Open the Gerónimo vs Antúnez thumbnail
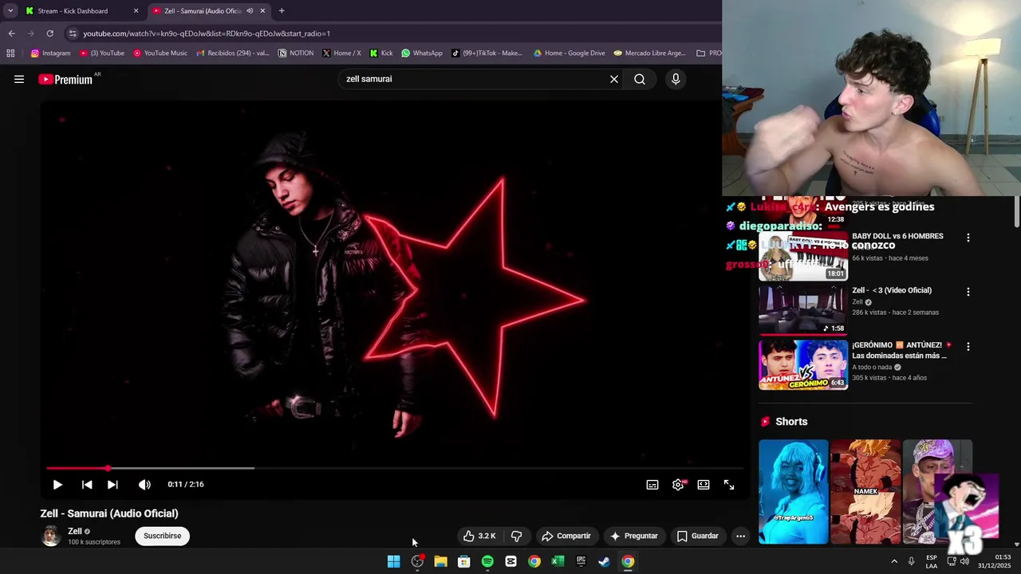This screenshot has width=1021, height=574. (803, 365)
